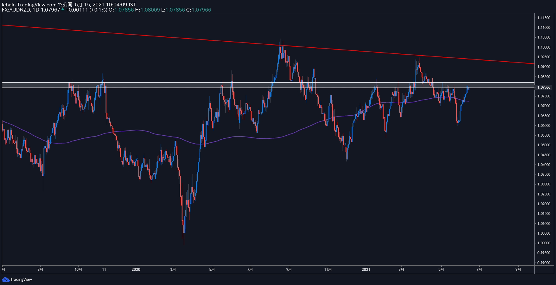Viewport: 556px width, 285px height.
Task: Click the 1.06000 price axis label
Action: click(x=544, y=126)
